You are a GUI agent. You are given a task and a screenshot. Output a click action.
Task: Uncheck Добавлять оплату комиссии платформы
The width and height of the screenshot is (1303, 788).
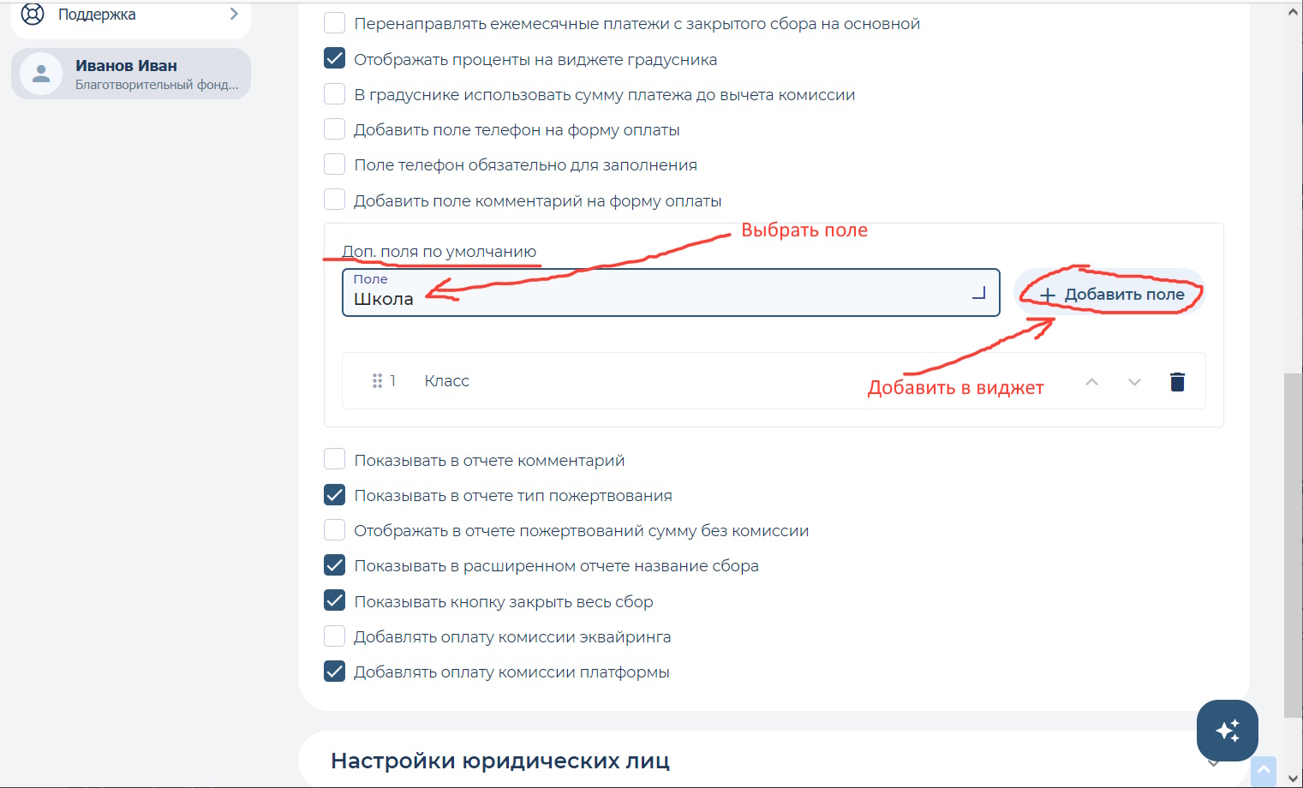coord(335,672)
